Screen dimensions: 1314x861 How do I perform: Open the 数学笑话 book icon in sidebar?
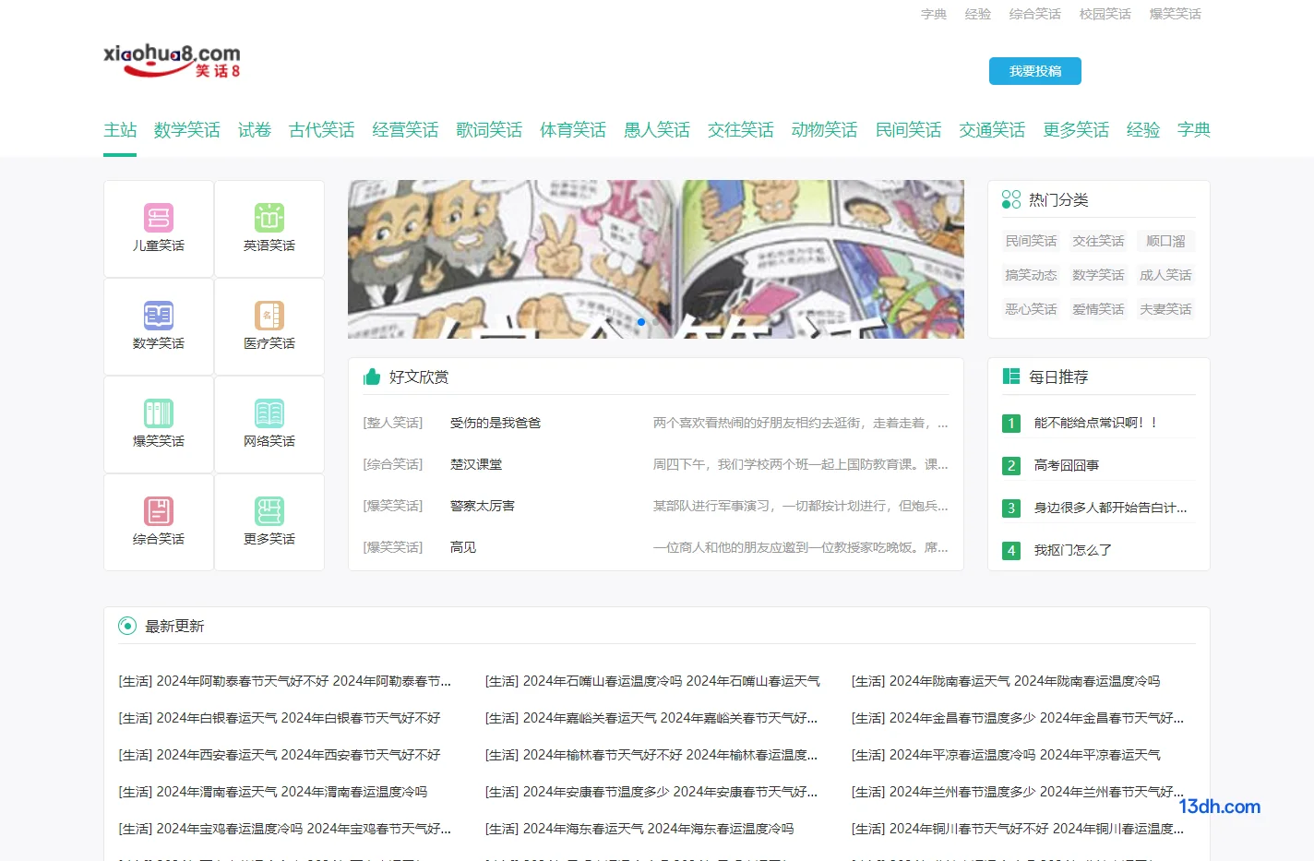point(159,316)
